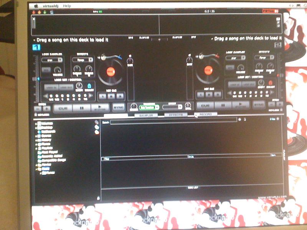Open the Help menu
Viewport: 307px width, 230px height.
pyautogui.click(x=67, y=6)
